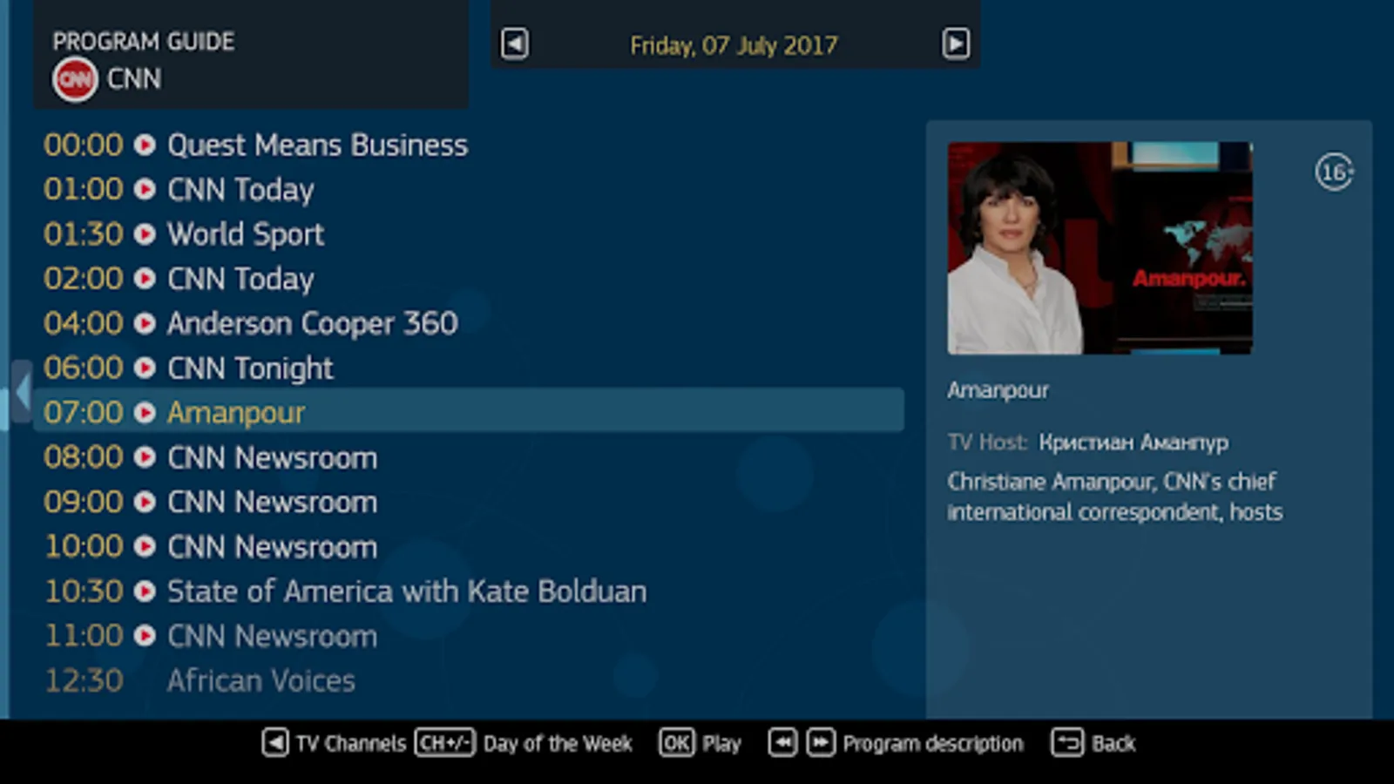The image size is (1394, 784).
Task: Select CNN Newsroom at 09:00
Action: [x=469, y=502]
